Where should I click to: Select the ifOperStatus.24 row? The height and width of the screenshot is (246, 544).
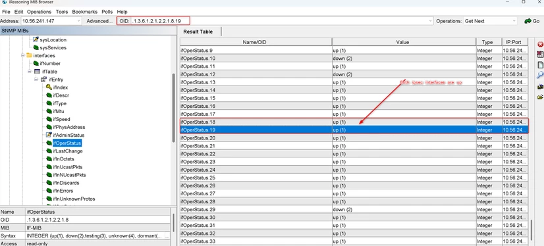coord(354,170)
